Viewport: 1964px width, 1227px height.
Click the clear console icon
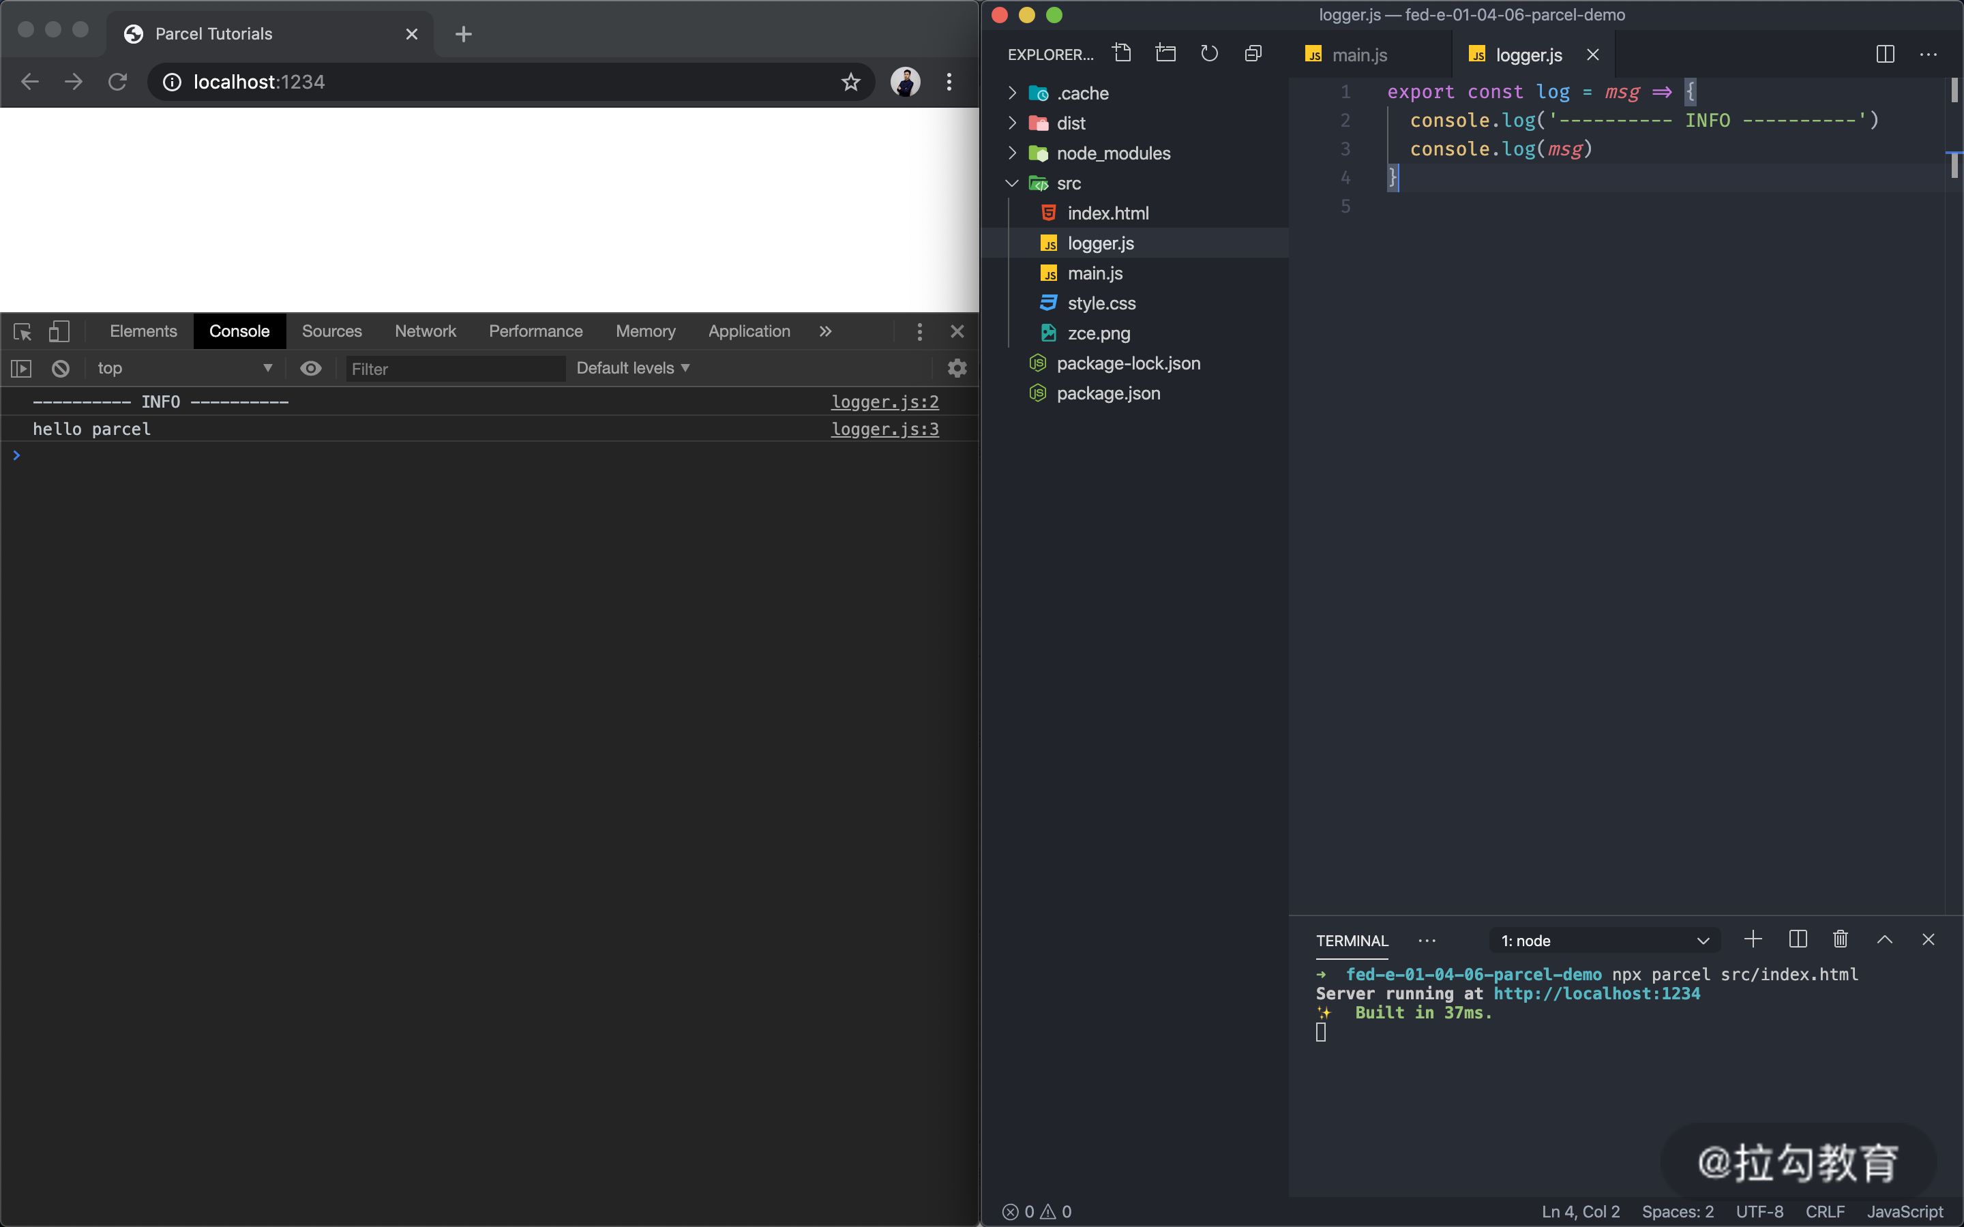tap(58, 367)
